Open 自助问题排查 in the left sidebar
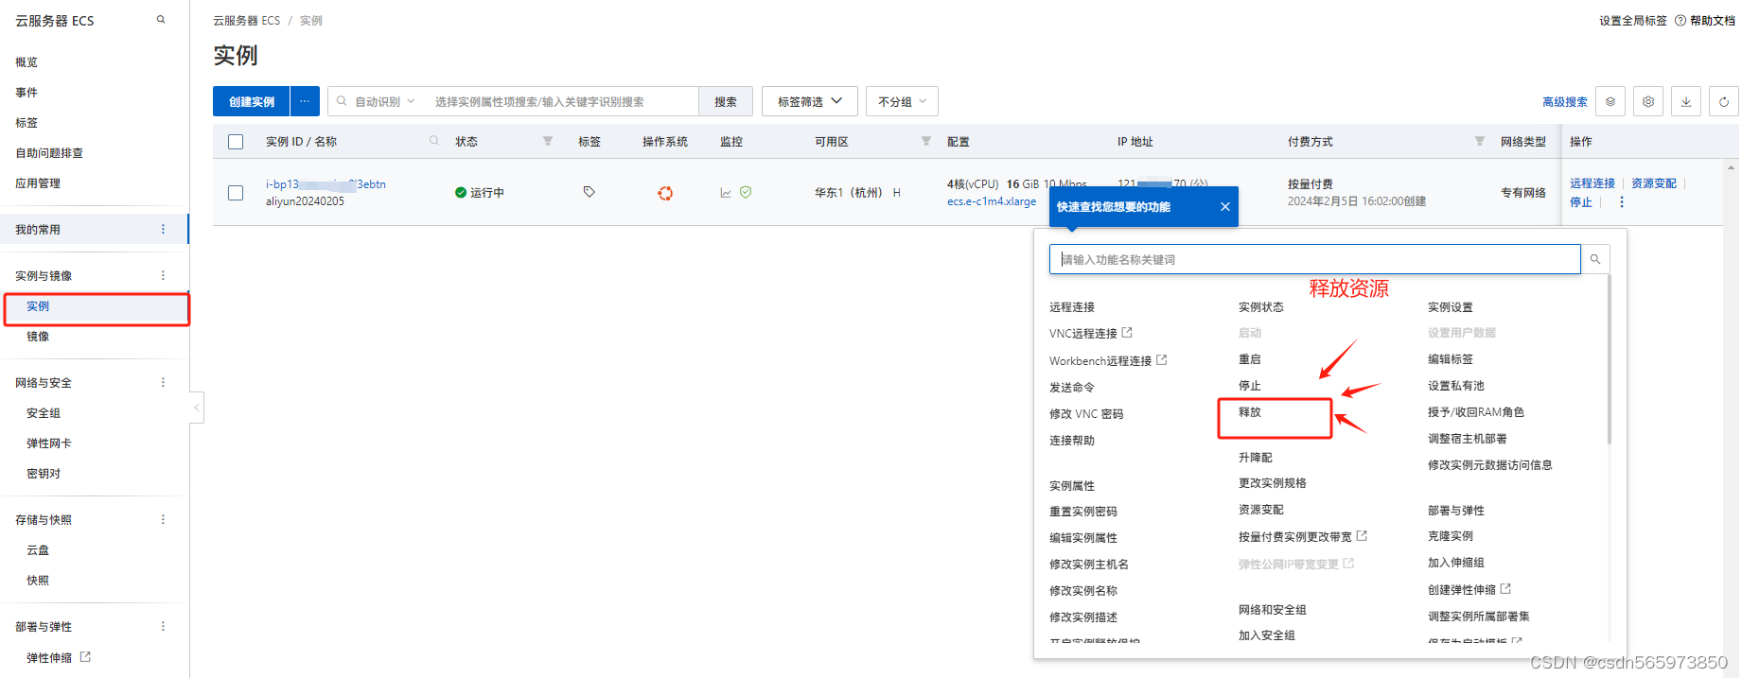Image resolution: width=1742 pixels, height=678 pixels. tap(49, 153)
